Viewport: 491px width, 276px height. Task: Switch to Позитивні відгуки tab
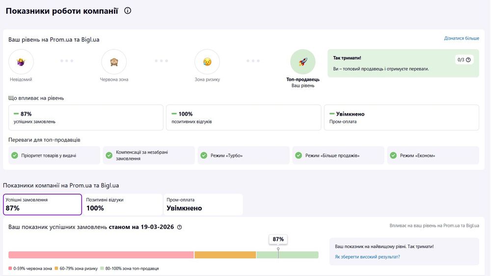click(123, 204)
